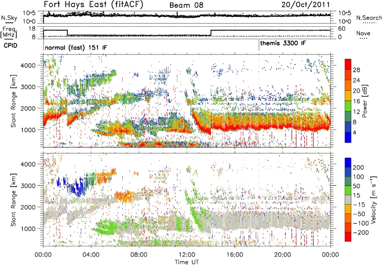382x265 pixels.
Task: Select the 'CPID' row label
Action: point(11,45)
